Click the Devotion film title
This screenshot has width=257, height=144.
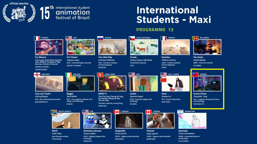tap(166, 57)
